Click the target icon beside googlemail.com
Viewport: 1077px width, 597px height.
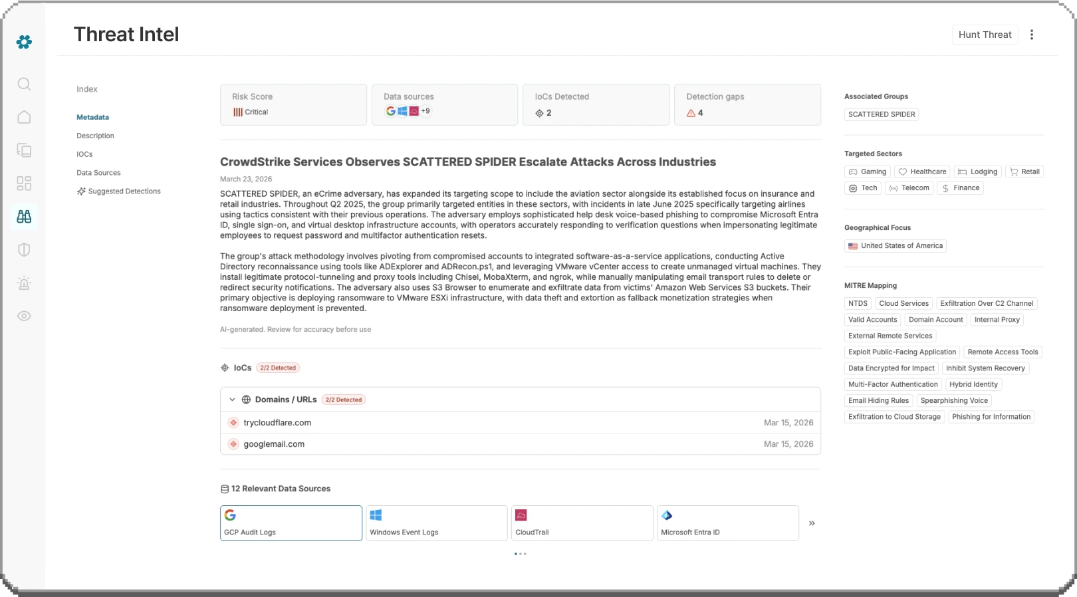pyautogui.click(x=233, y=444)
